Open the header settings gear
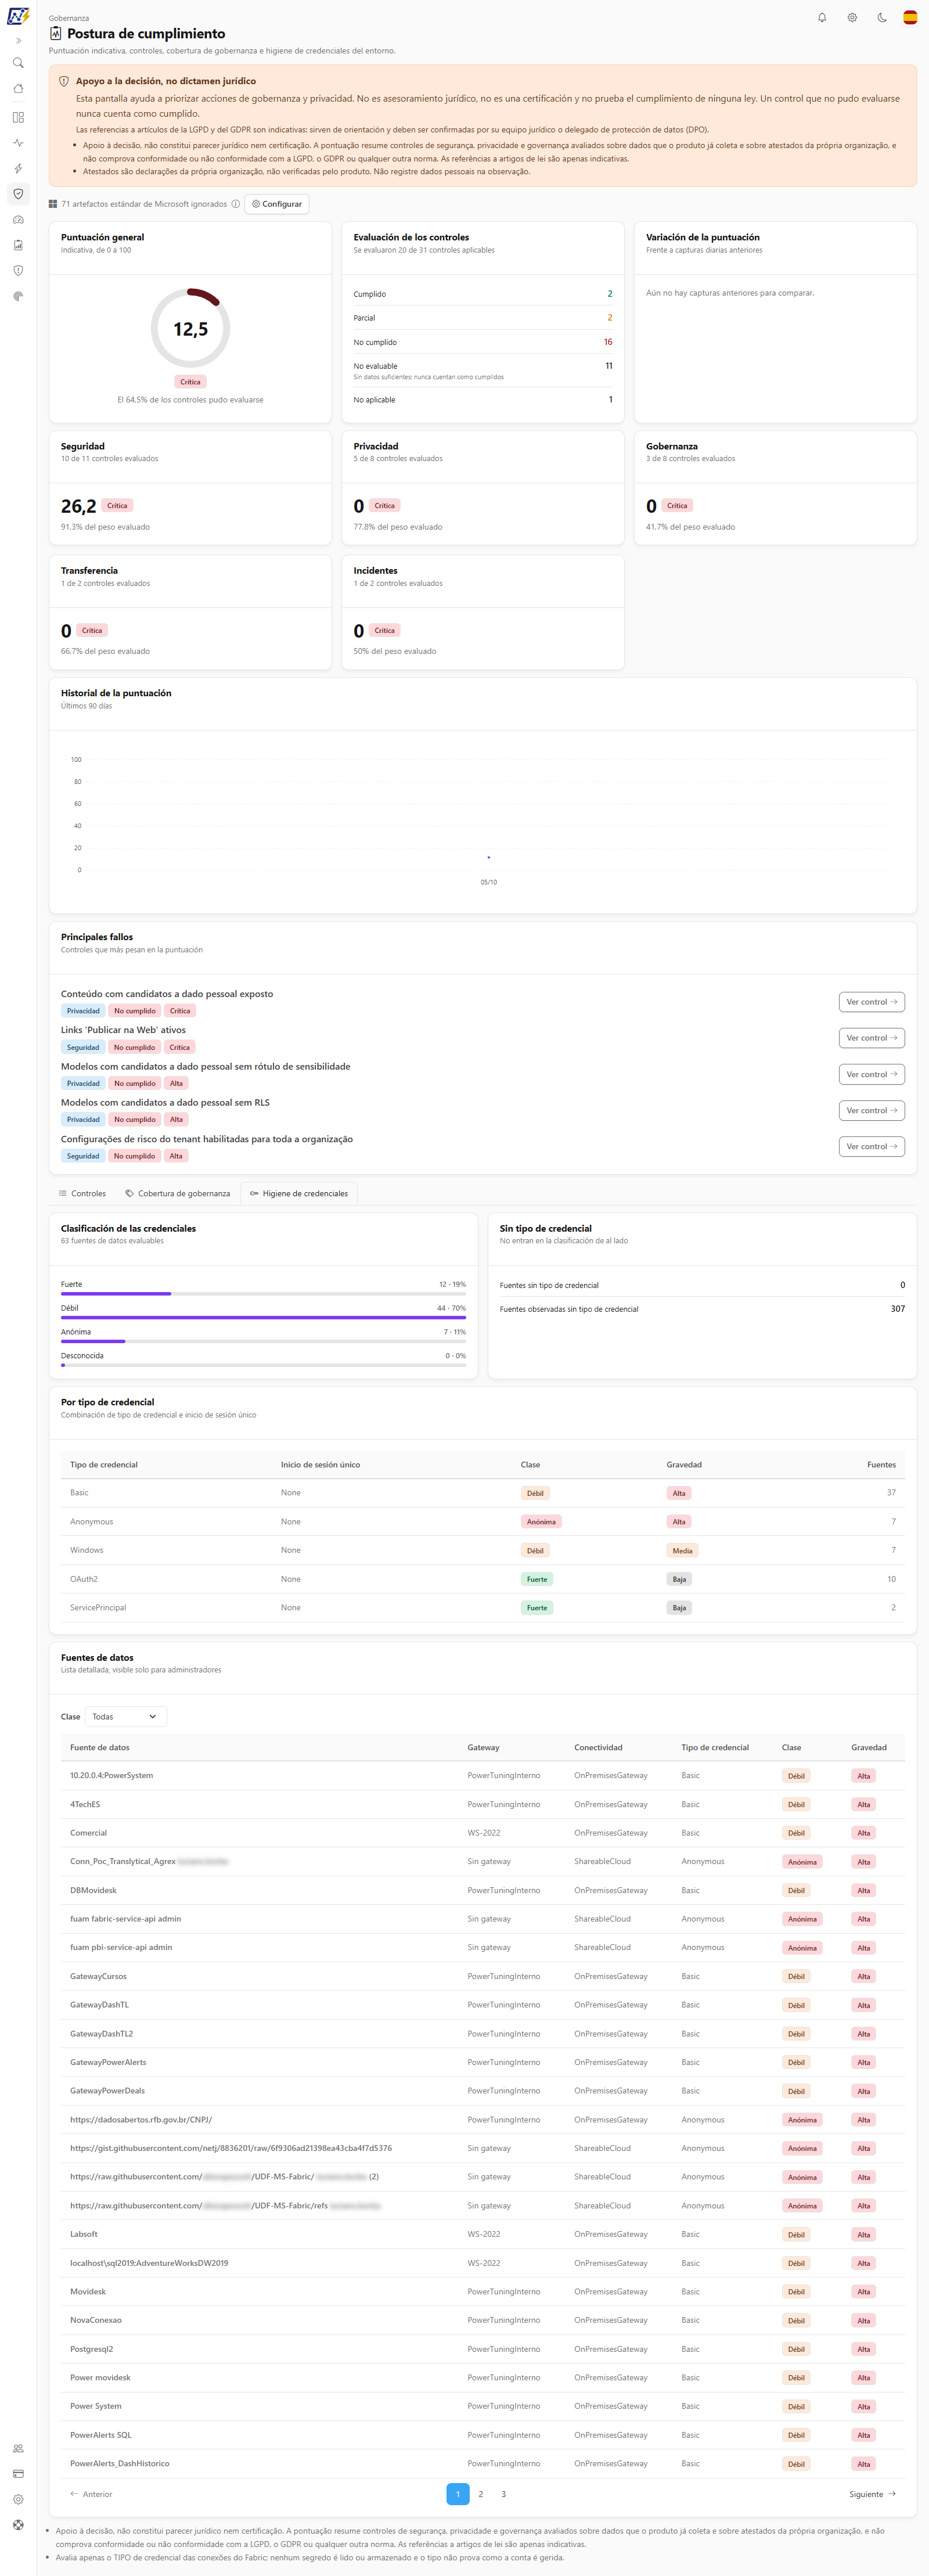Screen dimensions: 929x2576 pyautogui.click(x=852, y=18)
